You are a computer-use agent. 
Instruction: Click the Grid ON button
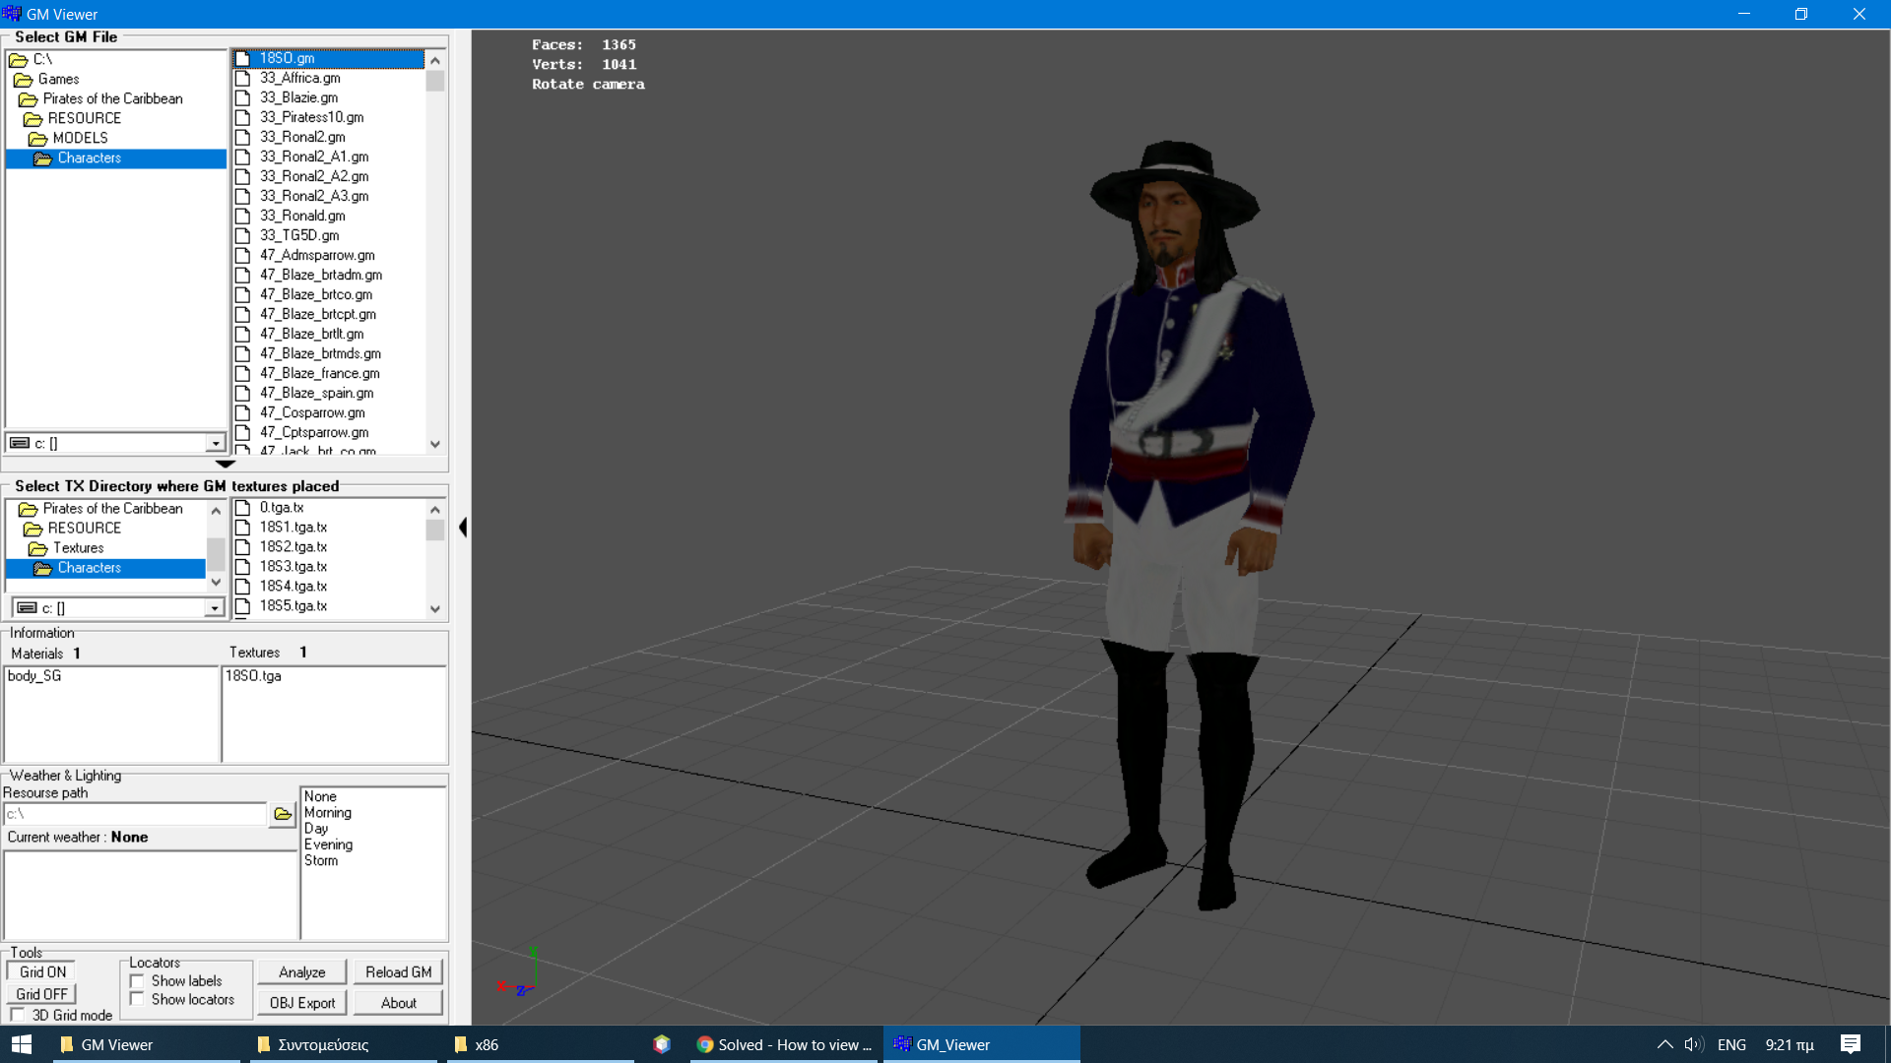pos(42,972)
